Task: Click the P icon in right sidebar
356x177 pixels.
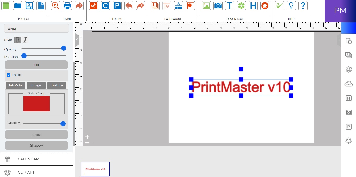Action: (348, 127)
